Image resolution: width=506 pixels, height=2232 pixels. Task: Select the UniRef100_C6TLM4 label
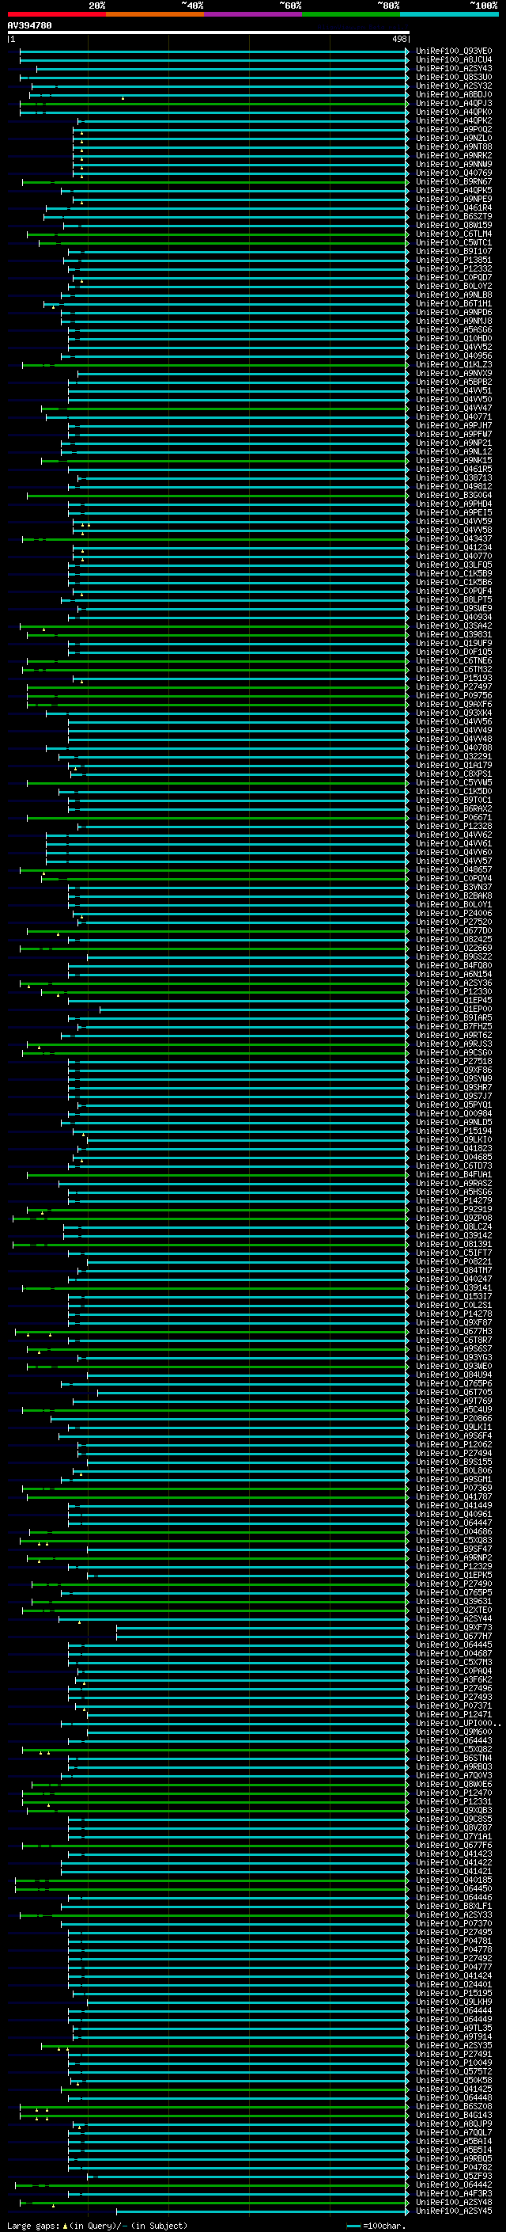[454, 234]
